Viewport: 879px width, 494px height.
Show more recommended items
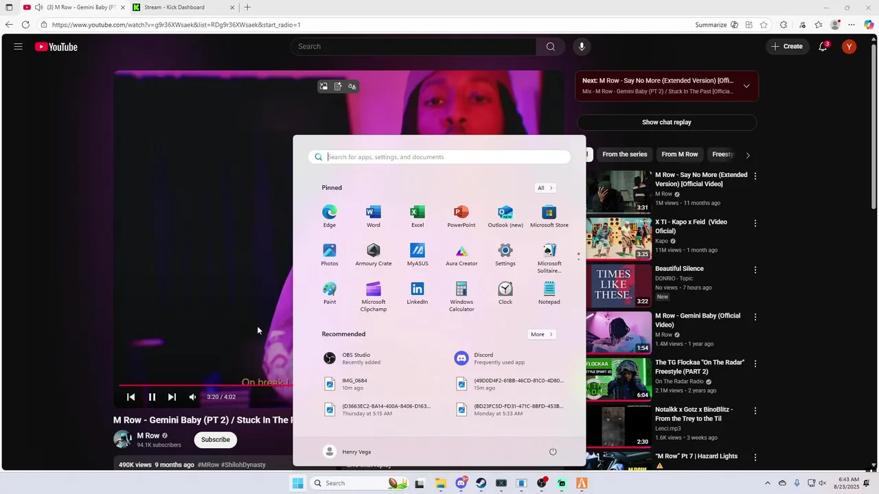(x=542, y=334)
